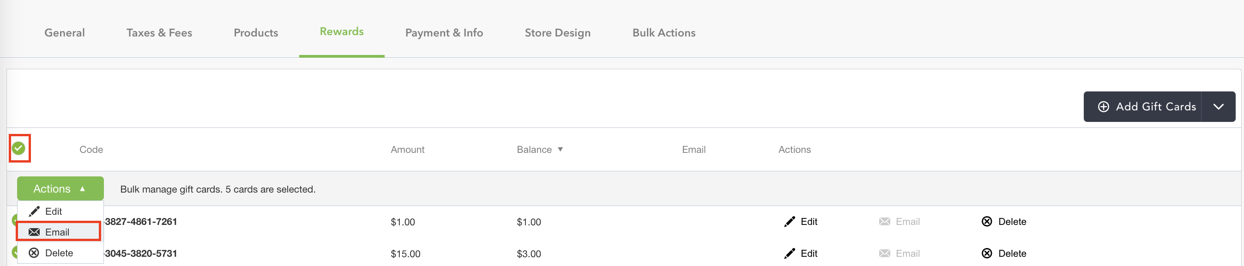The image size is (1244, 266).
Task: Click the plus icon on Add Gift Cards
Action: pyautogui.click(x=1104, y=107)
